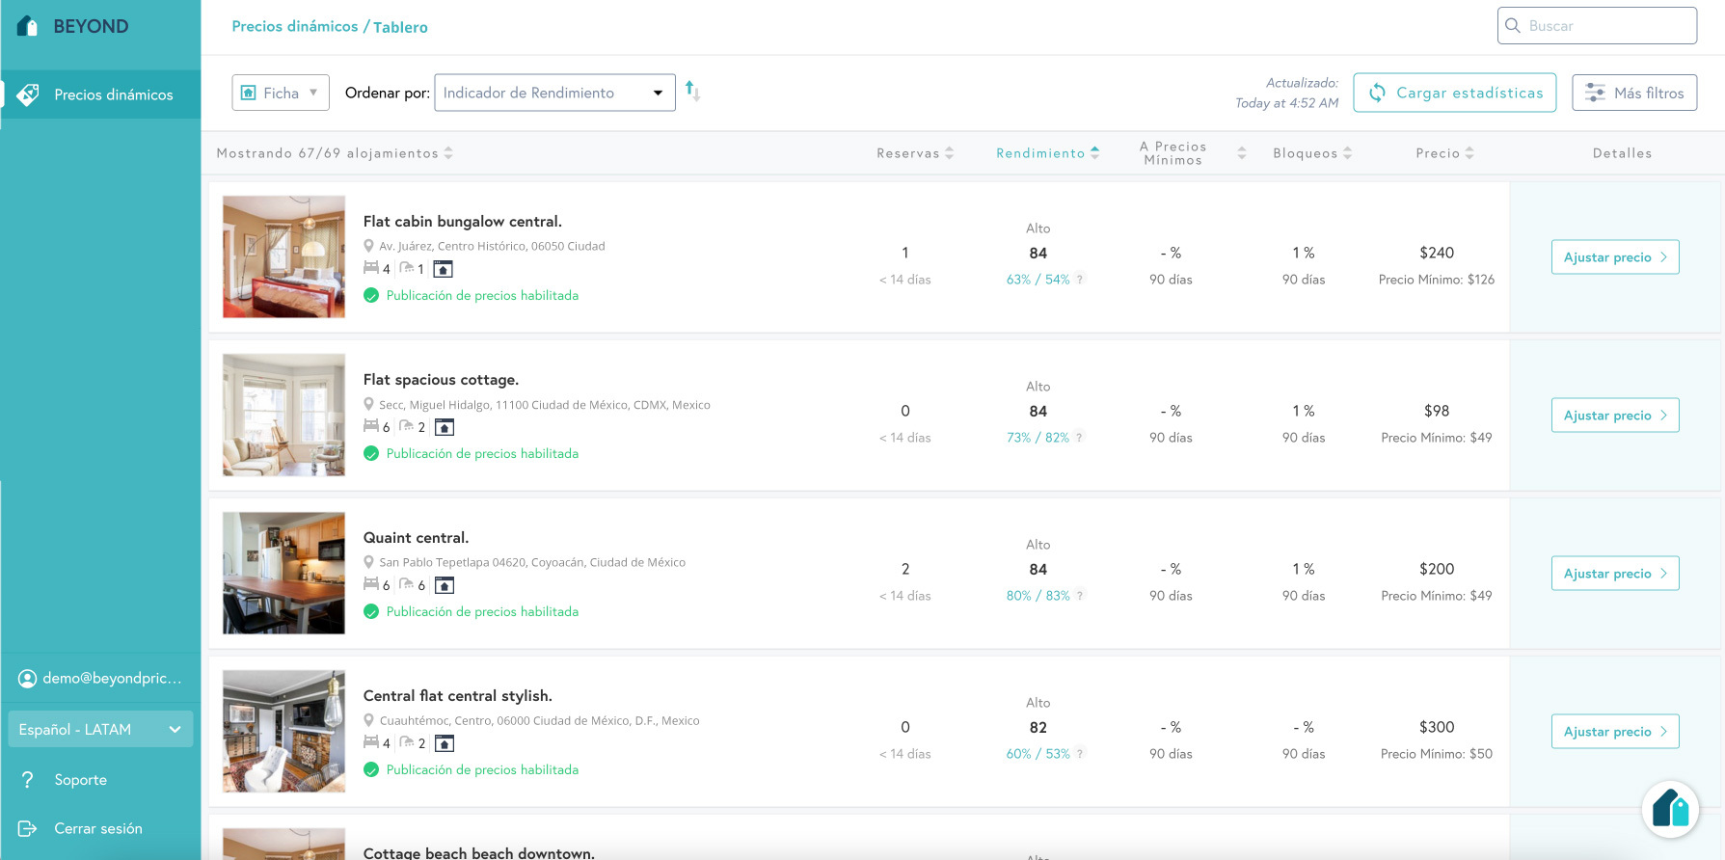This screenshot has width=1725, height=860.
Task: Open the Ficha view dropdown
Action: tap(281, 93)
